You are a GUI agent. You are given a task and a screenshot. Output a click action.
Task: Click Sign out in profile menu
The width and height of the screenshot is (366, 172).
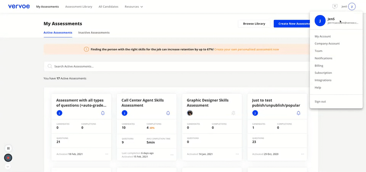(x=320, y=101)
